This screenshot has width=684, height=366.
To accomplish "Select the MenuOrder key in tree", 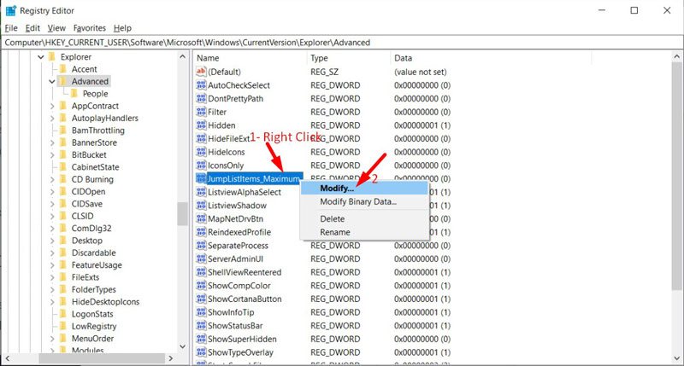I will (x=92, y=338).
